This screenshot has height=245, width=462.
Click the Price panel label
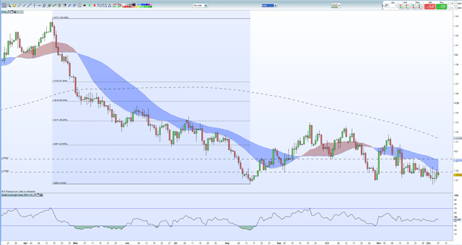tap(4, 12)
